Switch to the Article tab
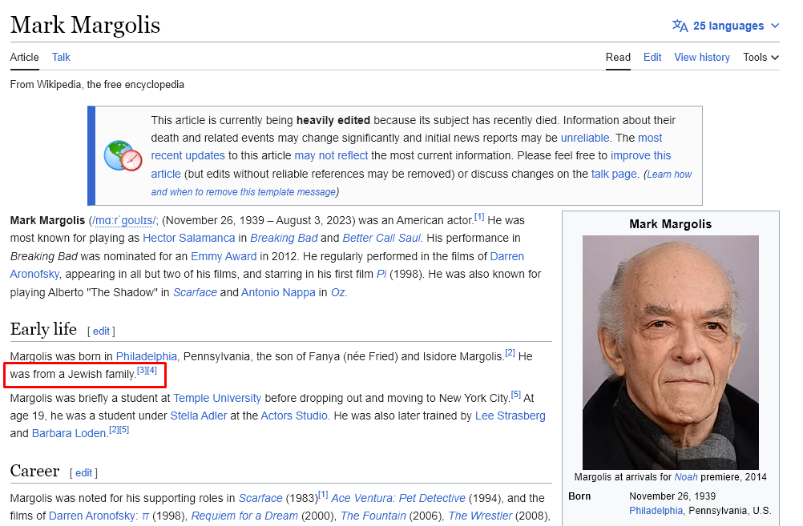The height and width of the screenshot is (526, 803). (25, 58)
